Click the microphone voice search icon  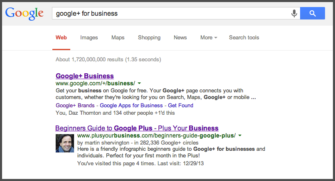(294, 13)
